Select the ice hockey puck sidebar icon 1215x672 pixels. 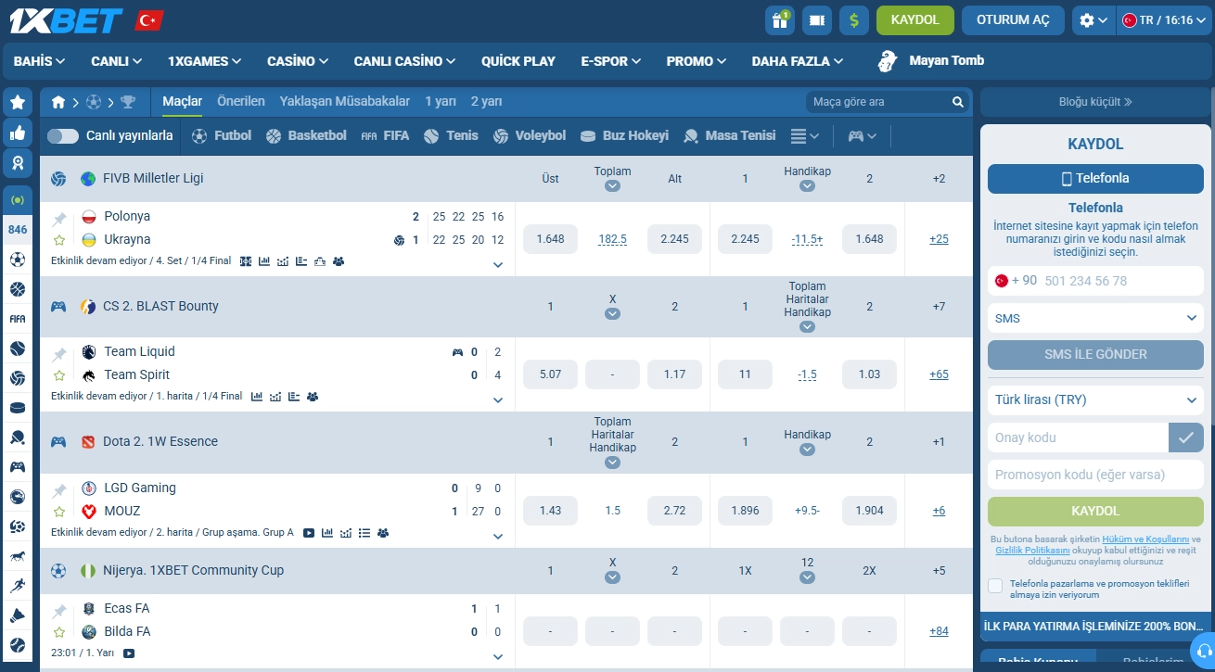(18, 408)
